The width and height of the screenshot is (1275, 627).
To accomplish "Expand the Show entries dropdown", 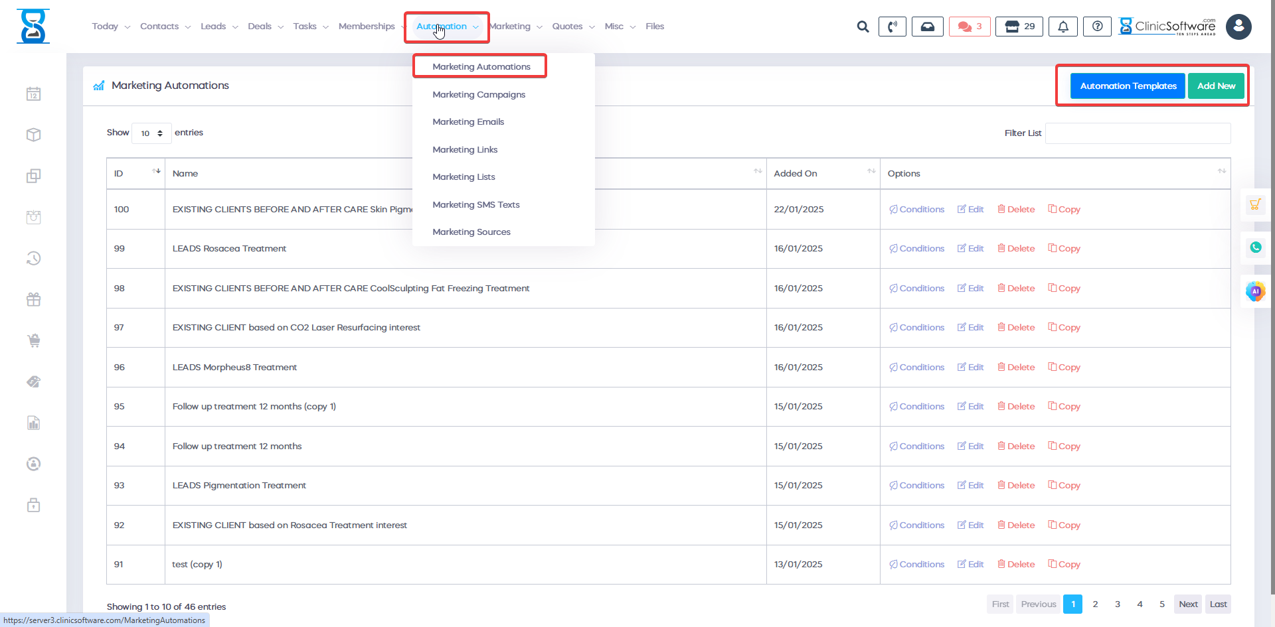I will click(x=151, y=133).
